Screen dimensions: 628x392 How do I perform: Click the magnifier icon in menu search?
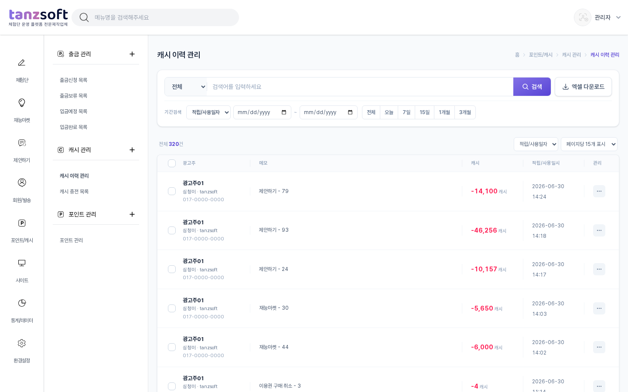click(84, 17)
